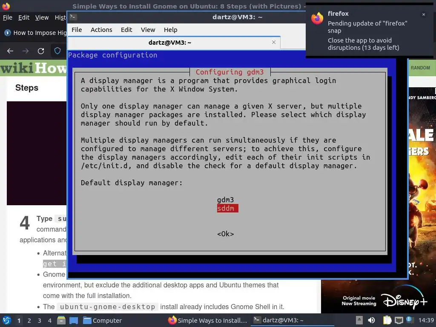Viewport: 436px width, 327px height.
Task: Click 'Configuring gdm3' dialog title
Action: 229,72
